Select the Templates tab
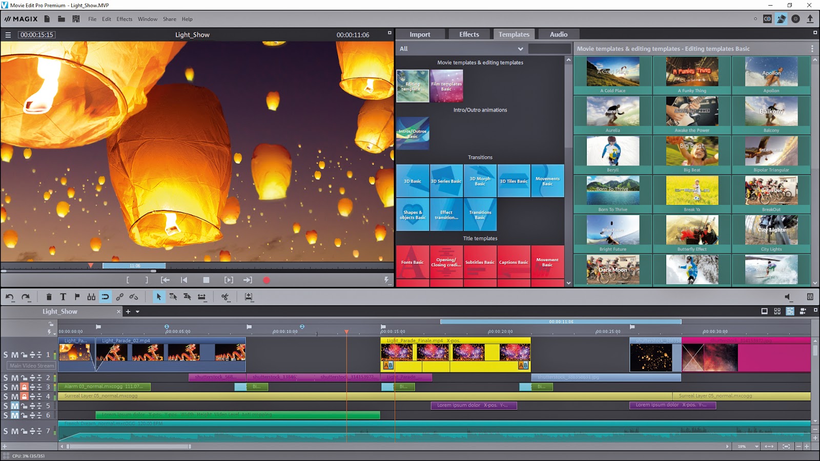The height and width of the screenshot is (461, 820). pos(514,34)
